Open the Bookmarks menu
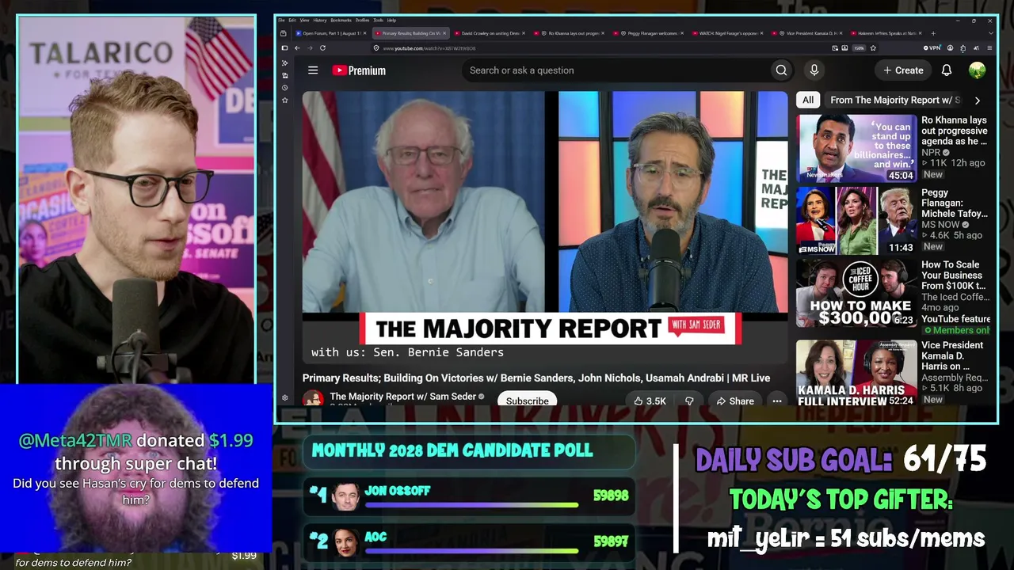The width and height of the screenshot is (1014, 570). click(341, 20)
